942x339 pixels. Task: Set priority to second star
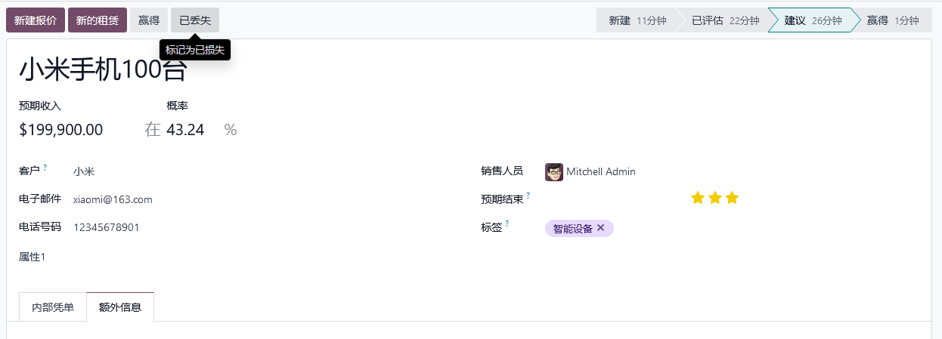(x=715, y=198)
